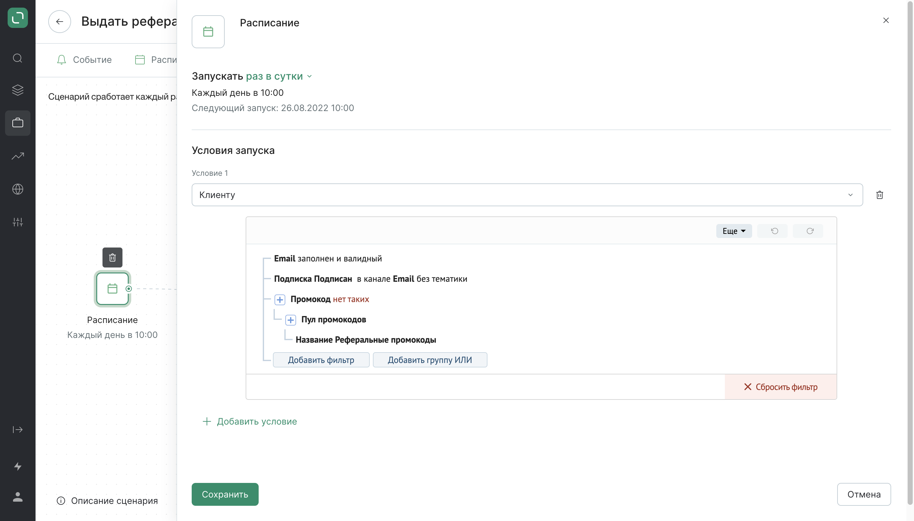Click the output connector dot of Расписание node
This screenshot has height=521, width=914.
[x=129, y=288]
